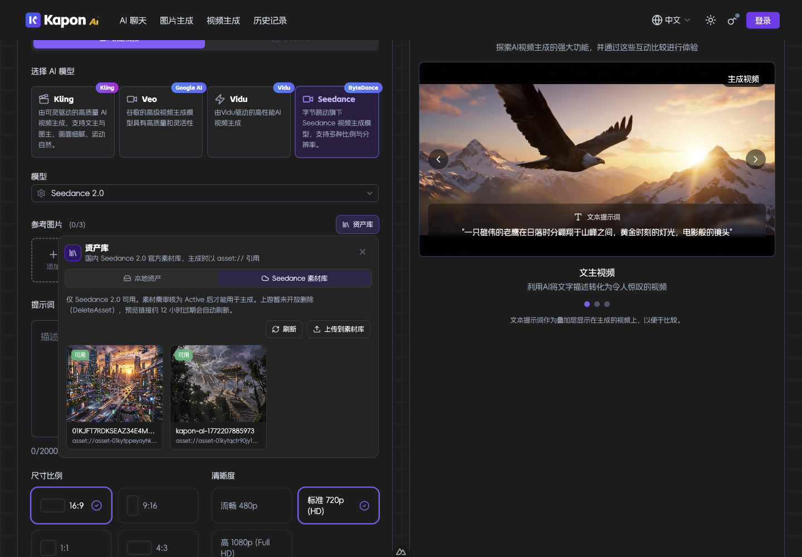Open the Kapon AI logo home link
Screen dimensions: 802x557
(x=62, y=21)
